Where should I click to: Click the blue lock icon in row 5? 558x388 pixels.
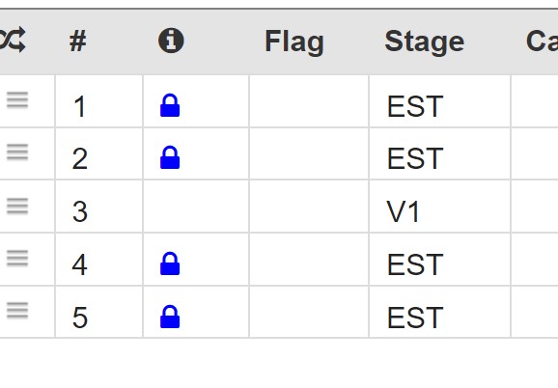tap(170, 317)
